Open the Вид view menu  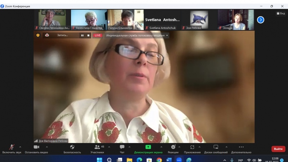point(280,13)
